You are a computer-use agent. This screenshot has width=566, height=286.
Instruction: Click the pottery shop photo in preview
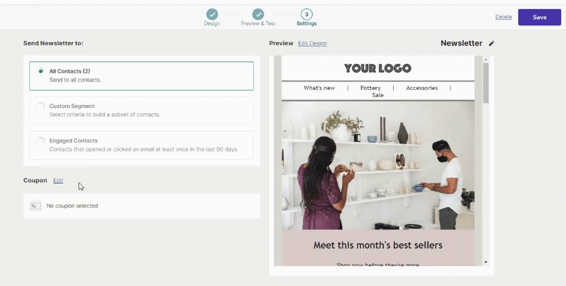point(378,165)
